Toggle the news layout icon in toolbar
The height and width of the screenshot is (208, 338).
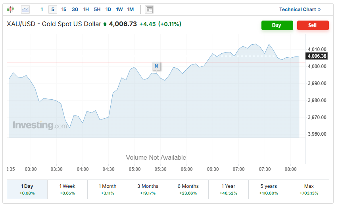point(149,9)
